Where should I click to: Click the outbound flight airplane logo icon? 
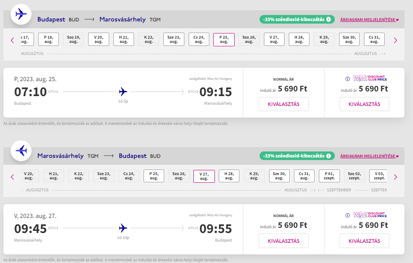click(x=21, y=15)
